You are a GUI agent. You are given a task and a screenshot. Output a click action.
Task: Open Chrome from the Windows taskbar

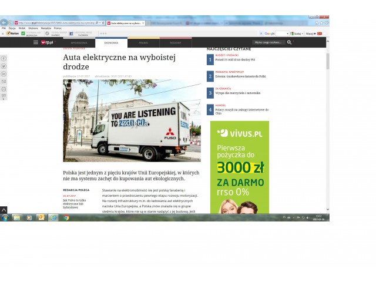click(x=66, y=217)
